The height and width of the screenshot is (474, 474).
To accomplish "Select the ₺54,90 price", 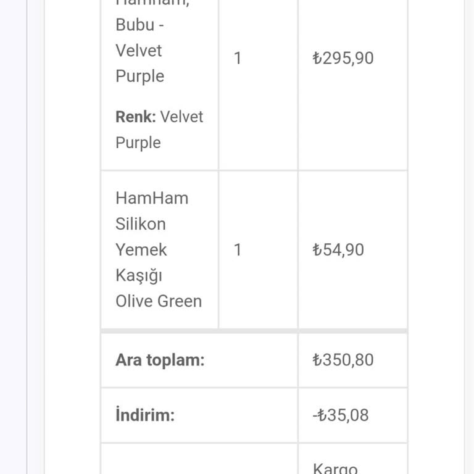I will coord(338,249).
